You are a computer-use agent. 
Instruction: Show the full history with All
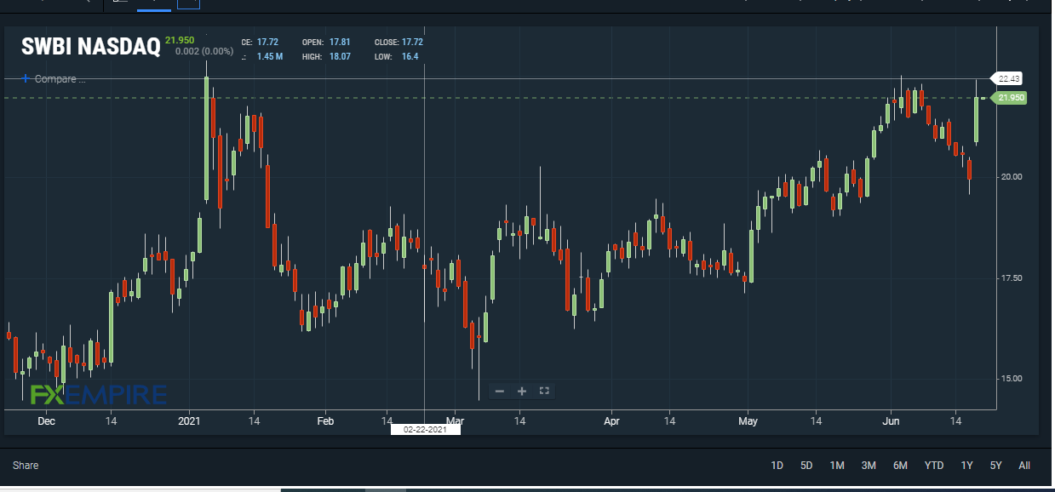point(1024,466)
